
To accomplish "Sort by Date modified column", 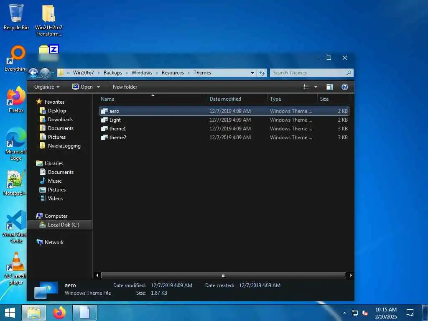I will pos(237,99).
